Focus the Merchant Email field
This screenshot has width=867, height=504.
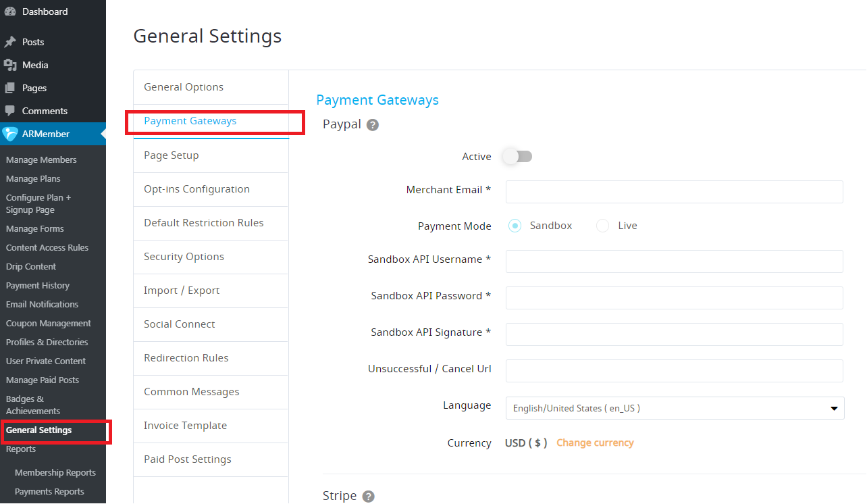coord(675,192)
